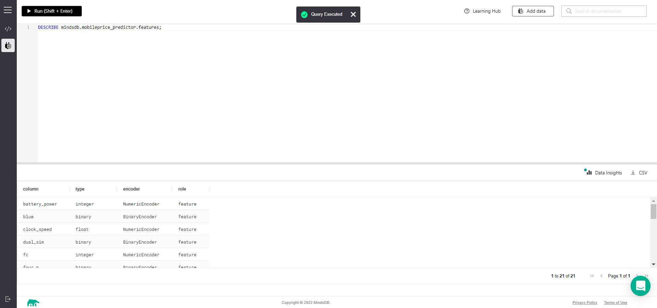
Task: Dismiss the Query Executed notification
Action: click(353, 14)
